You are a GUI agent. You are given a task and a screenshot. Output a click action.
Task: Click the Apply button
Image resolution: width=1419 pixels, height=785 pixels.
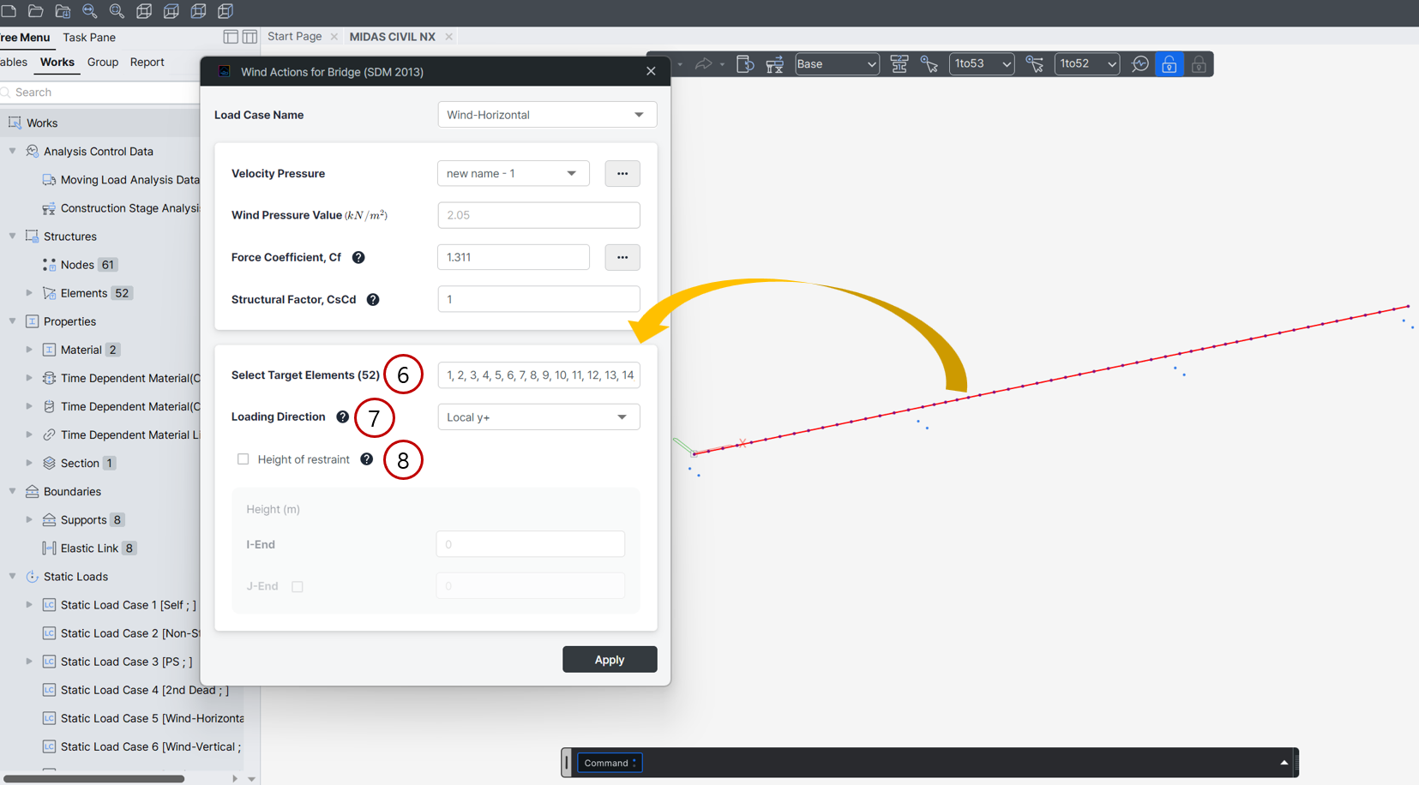610,660
